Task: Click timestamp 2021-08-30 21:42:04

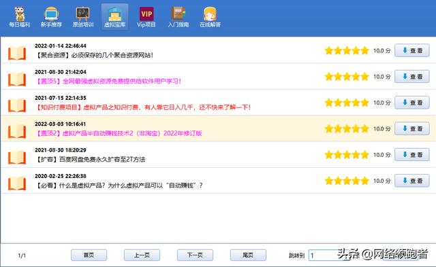Action: coord(61,72)
